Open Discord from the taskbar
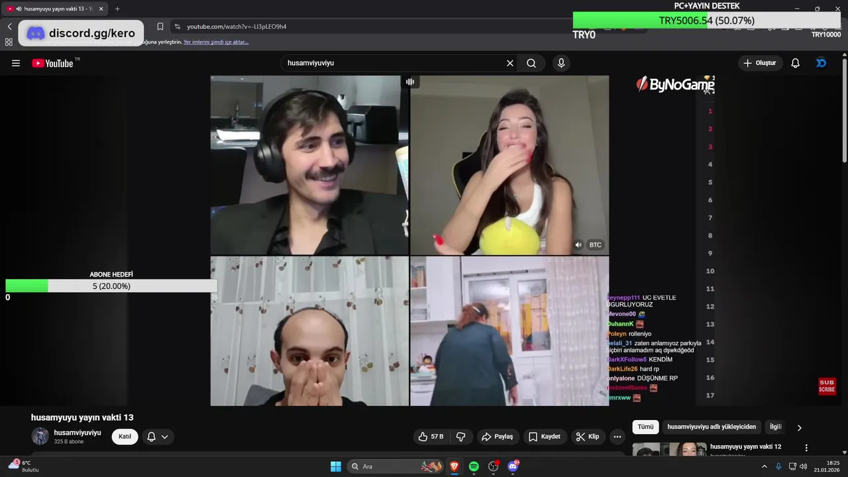The image size is (848, 477). point(513,466)
